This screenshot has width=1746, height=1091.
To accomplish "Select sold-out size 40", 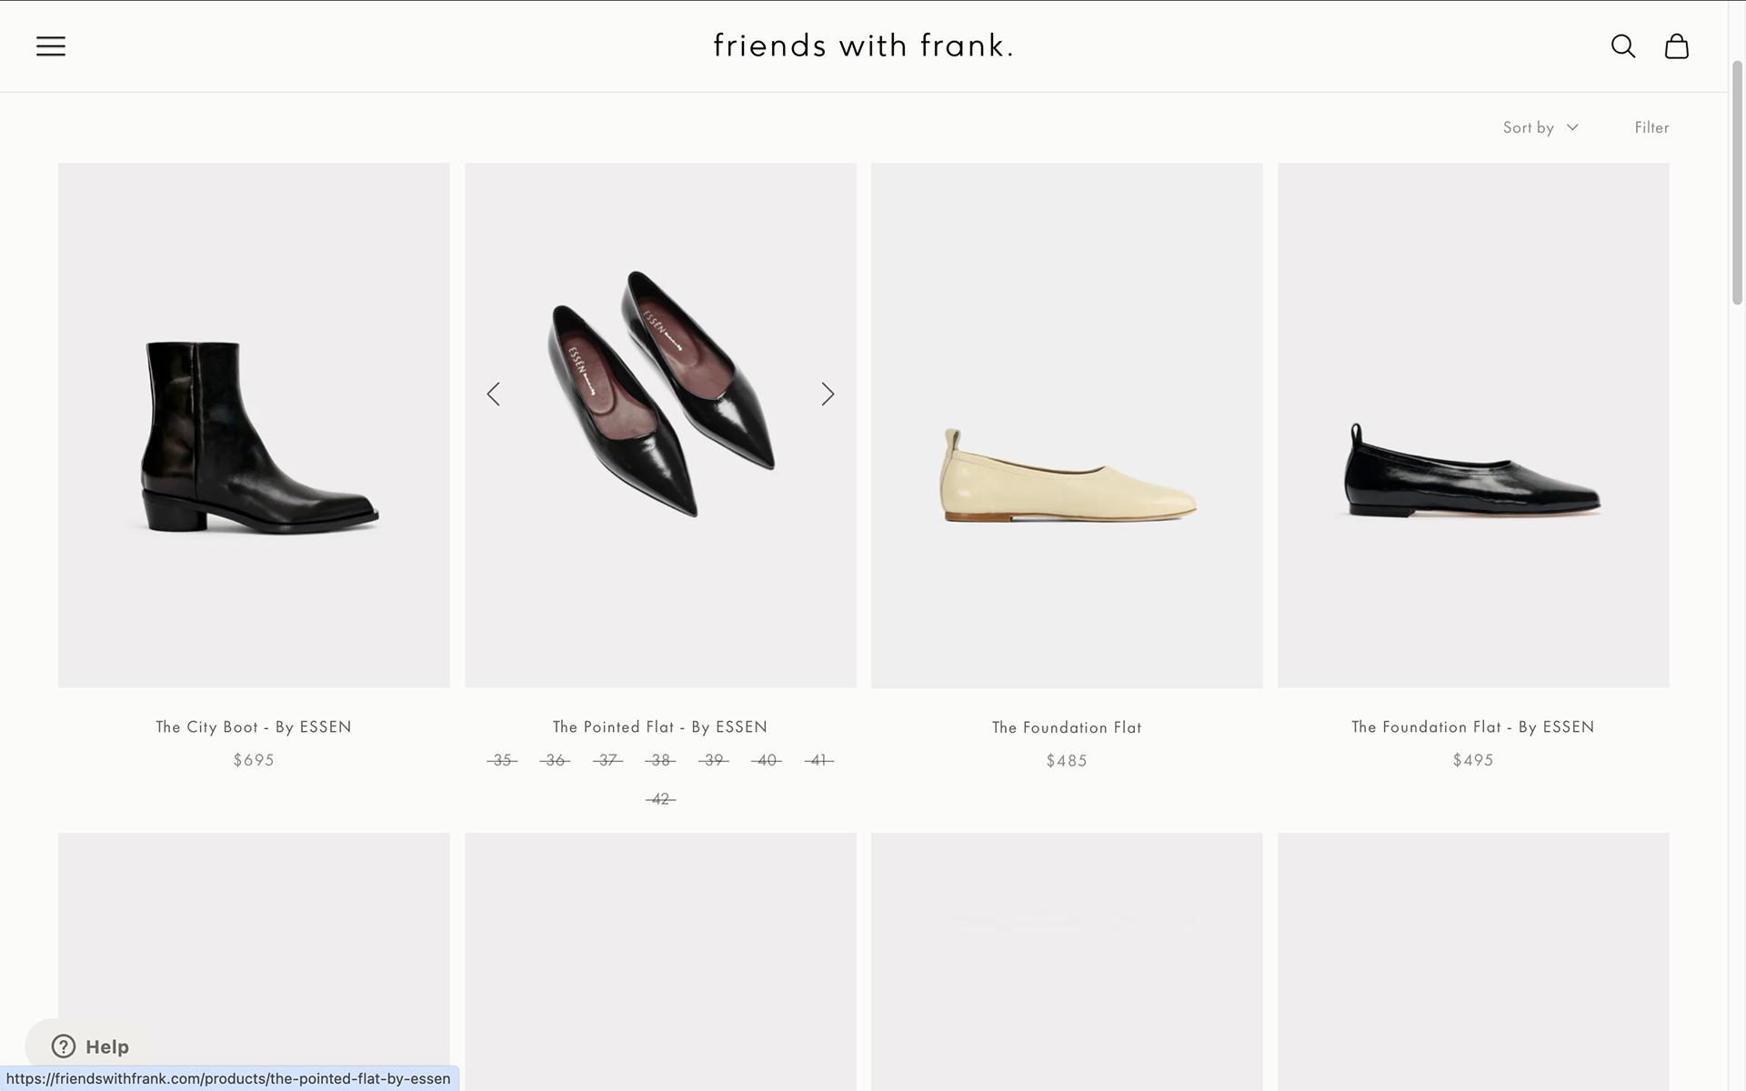I will 767,760.
